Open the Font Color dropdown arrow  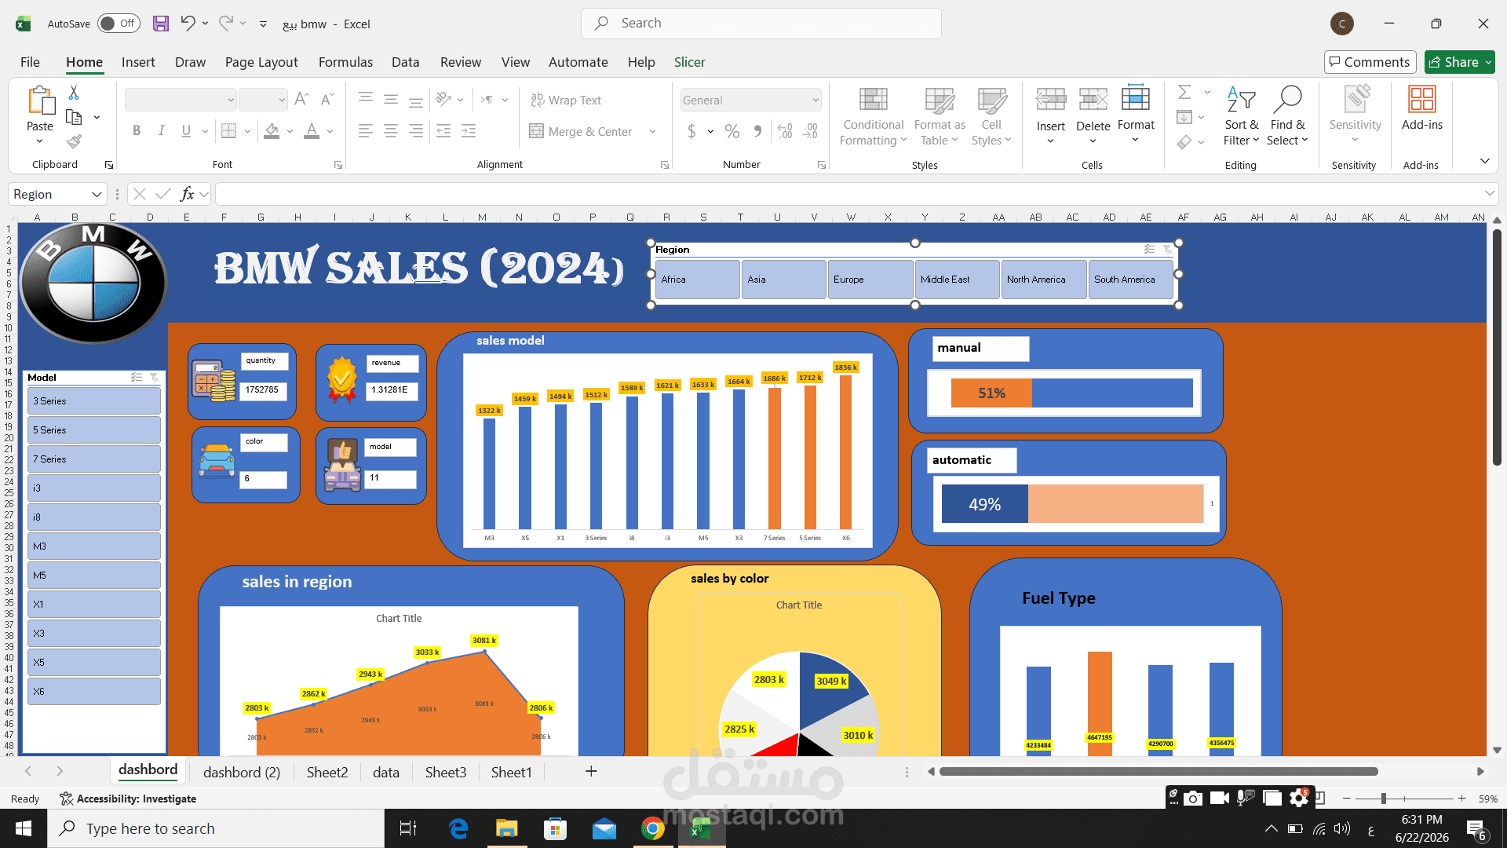(x=330, y=131)
